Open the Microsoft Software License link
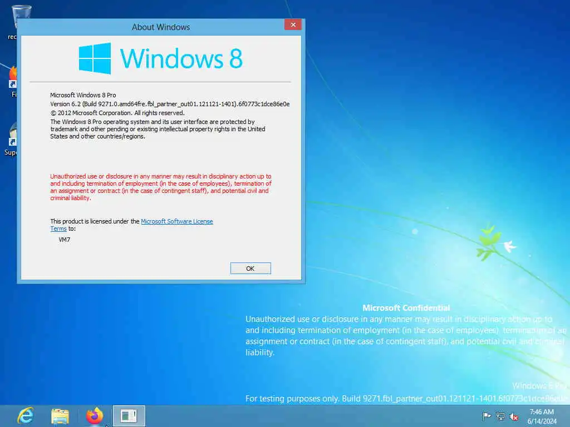Viewport: 570px width, 427px height. pos(176,221)
